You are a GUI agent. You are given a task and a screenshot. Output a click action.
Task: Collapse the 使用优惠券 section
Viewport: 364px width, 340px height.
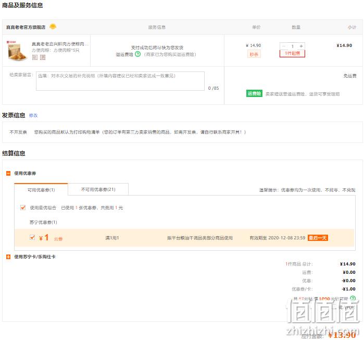tap(8, 173)
